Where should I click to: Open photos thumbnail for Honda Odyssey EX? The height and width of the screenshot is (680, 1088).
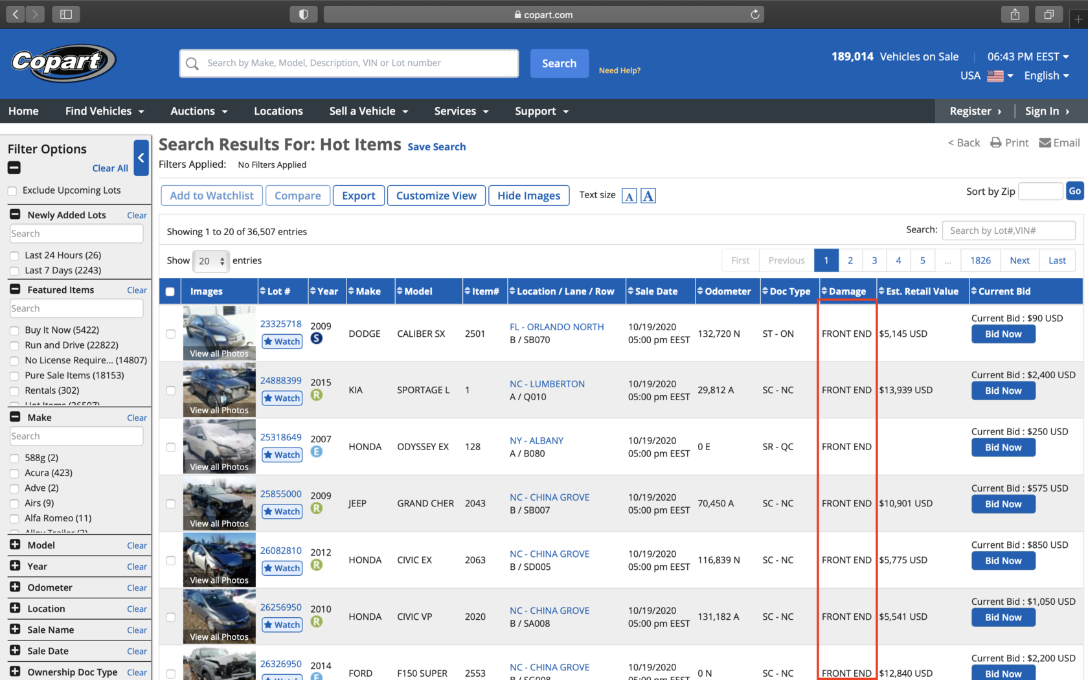point(220,446)
